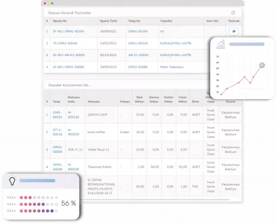Click the İstenen Miktar column header

(x=154, y=99)
